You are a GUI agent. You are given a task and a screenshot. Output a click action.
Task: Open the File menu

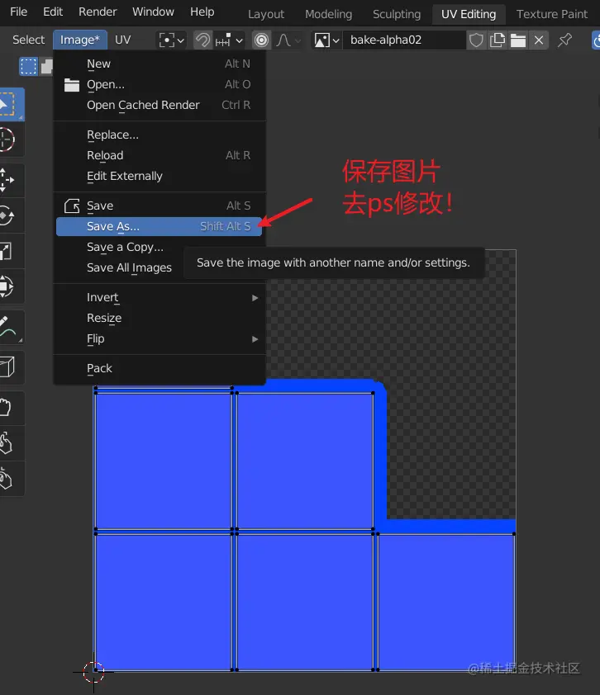pos(19,12)
